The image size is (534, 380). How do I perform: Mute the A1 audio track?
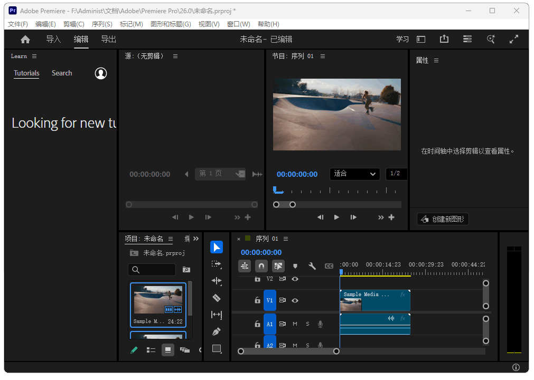click(295, 324)
